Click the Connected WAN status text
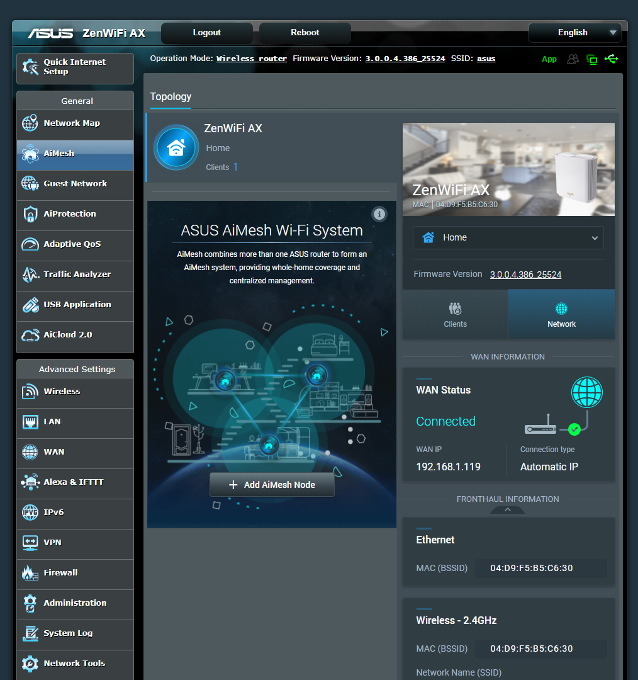The image size is (638, 680). [445, 421]
